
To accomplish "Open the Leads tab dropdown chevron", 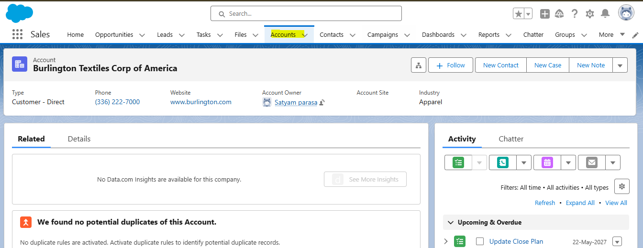I will [x=182, y=35].
